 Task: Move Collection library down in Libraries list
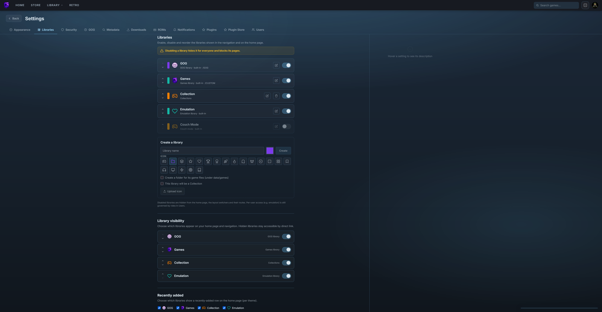coord(163,98)
